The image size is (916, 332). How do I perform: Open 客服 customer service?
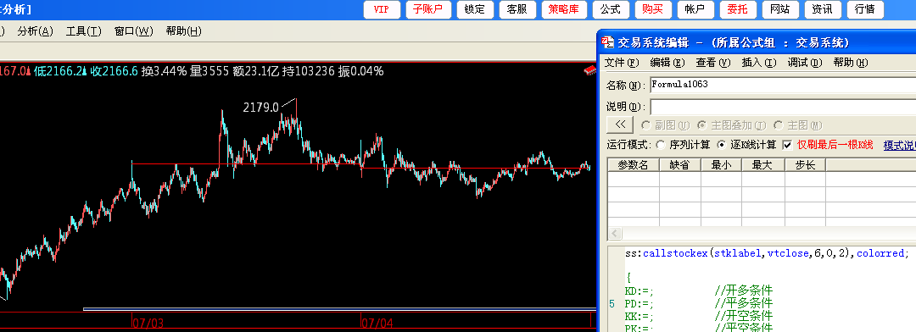[x=517, y=9]
